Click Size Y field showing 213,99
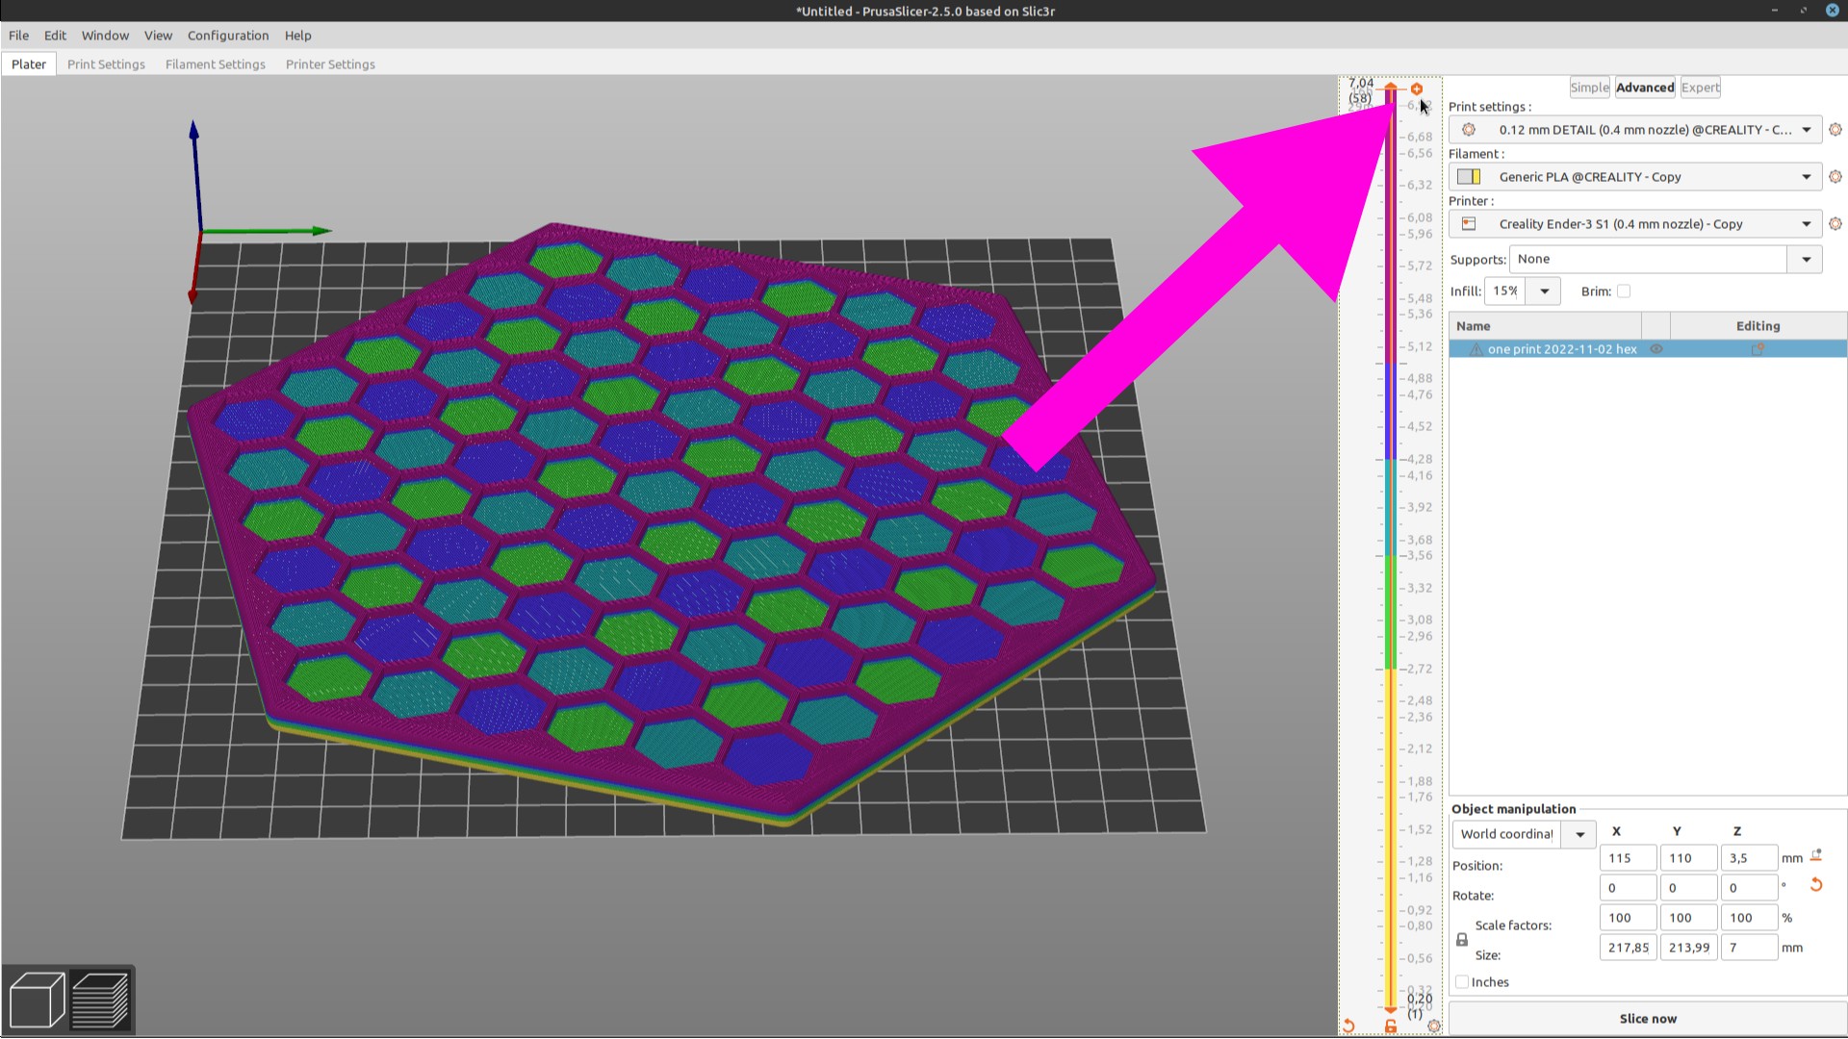1848x1039 pixels. click(x=1688, y=948)
